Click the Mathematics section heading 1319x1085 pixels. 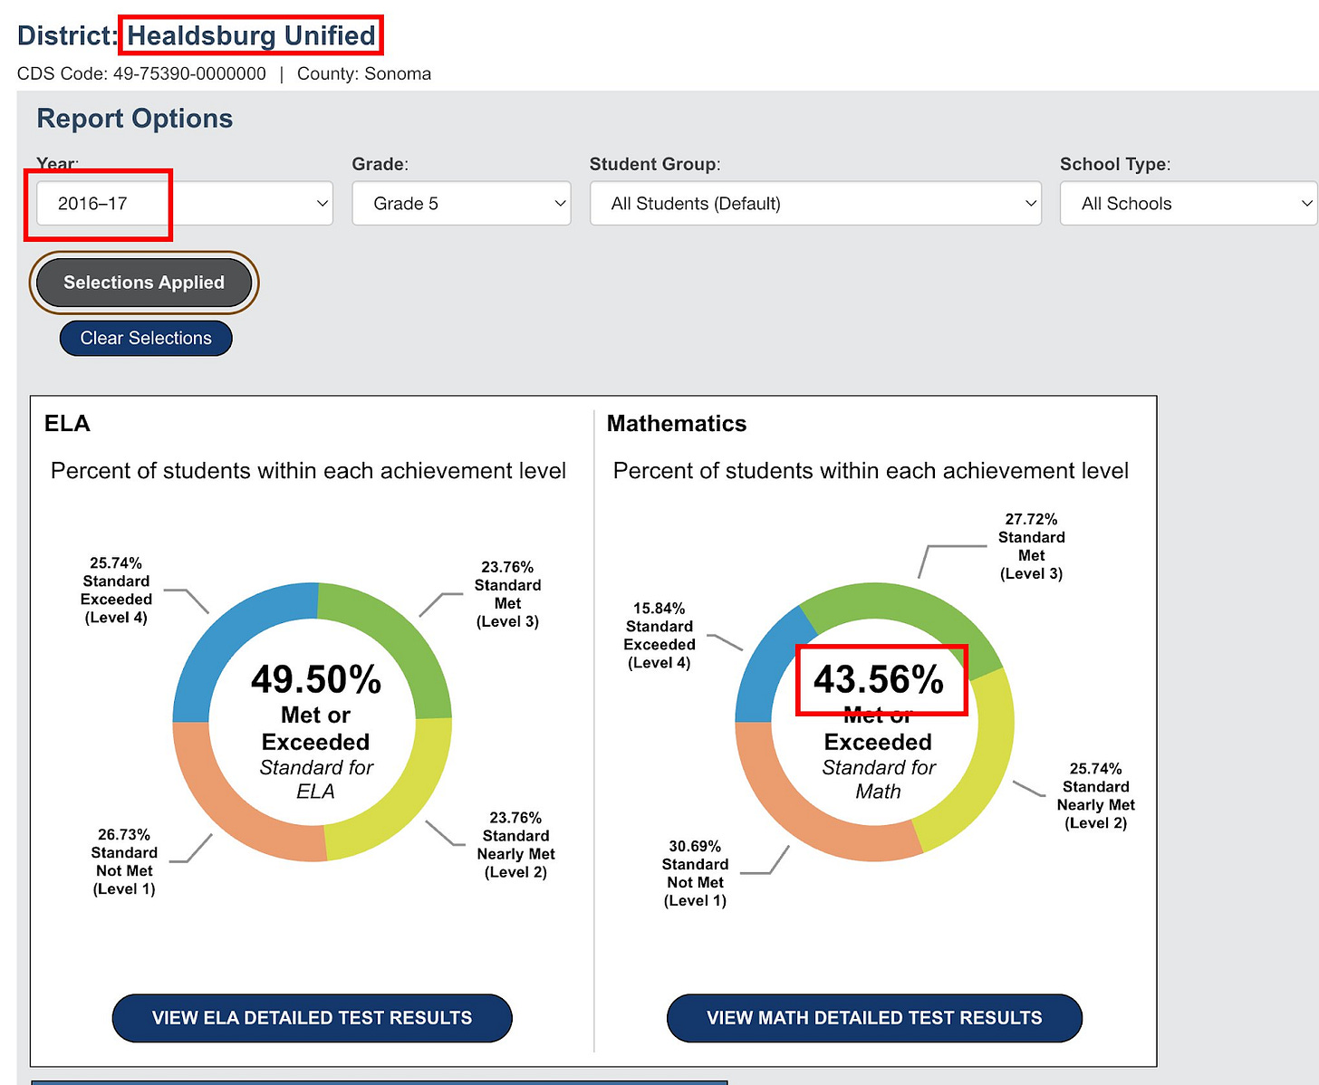677,424
